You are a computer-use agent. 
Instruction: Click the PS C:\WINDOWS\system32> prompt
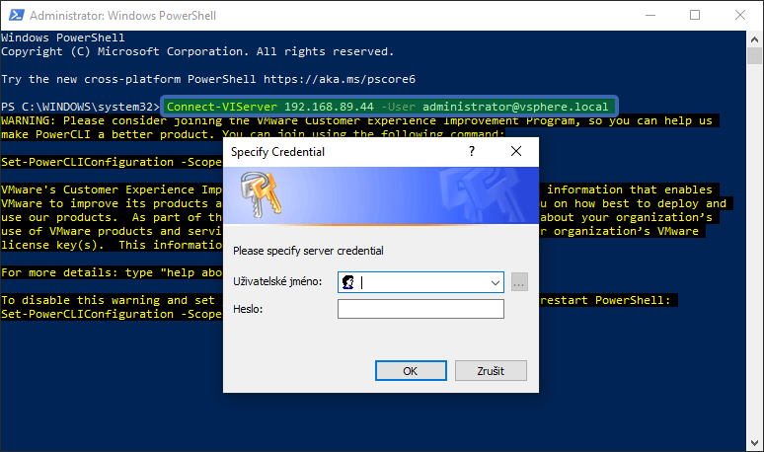(x=80, y=107)
